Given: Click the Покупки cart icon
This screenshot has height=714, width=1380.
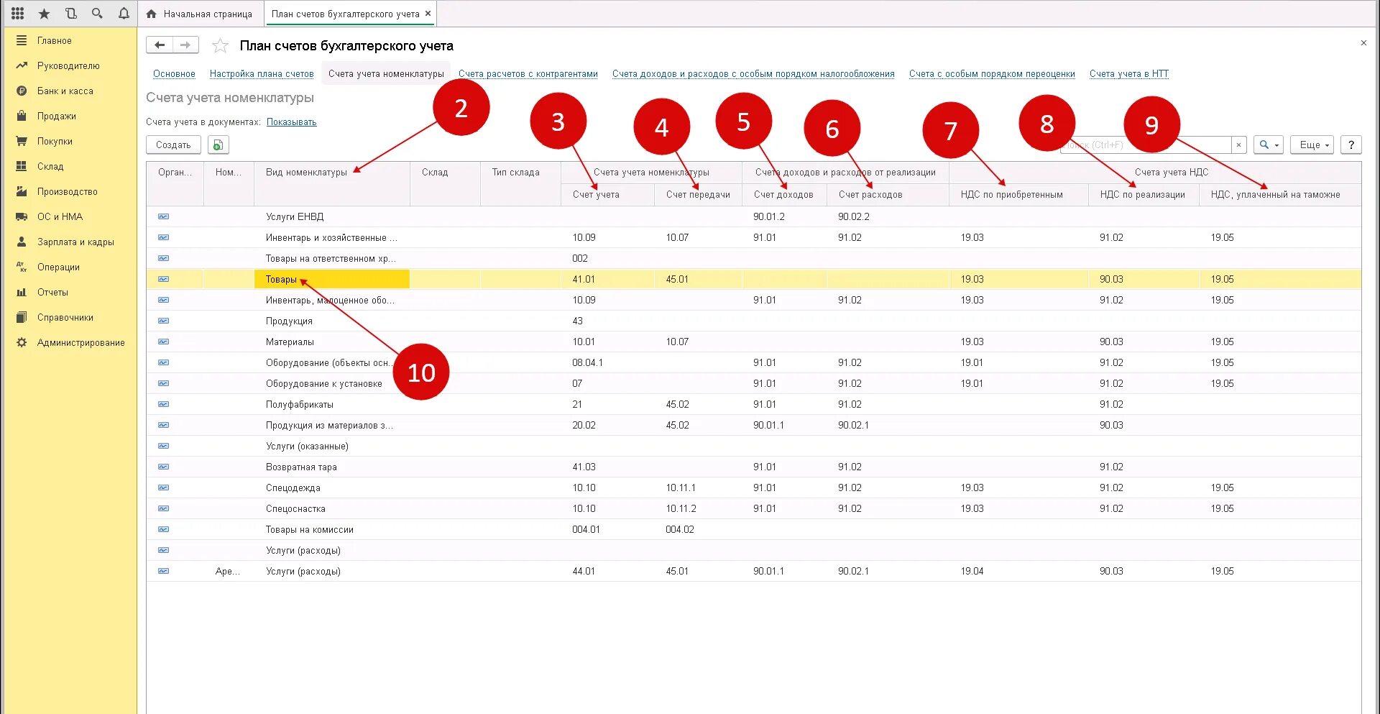Looking at the screenshot, I should click(x=22, y=141).
